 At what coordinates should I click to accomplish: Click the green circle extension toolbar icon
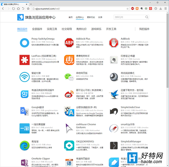coord(146,8)
